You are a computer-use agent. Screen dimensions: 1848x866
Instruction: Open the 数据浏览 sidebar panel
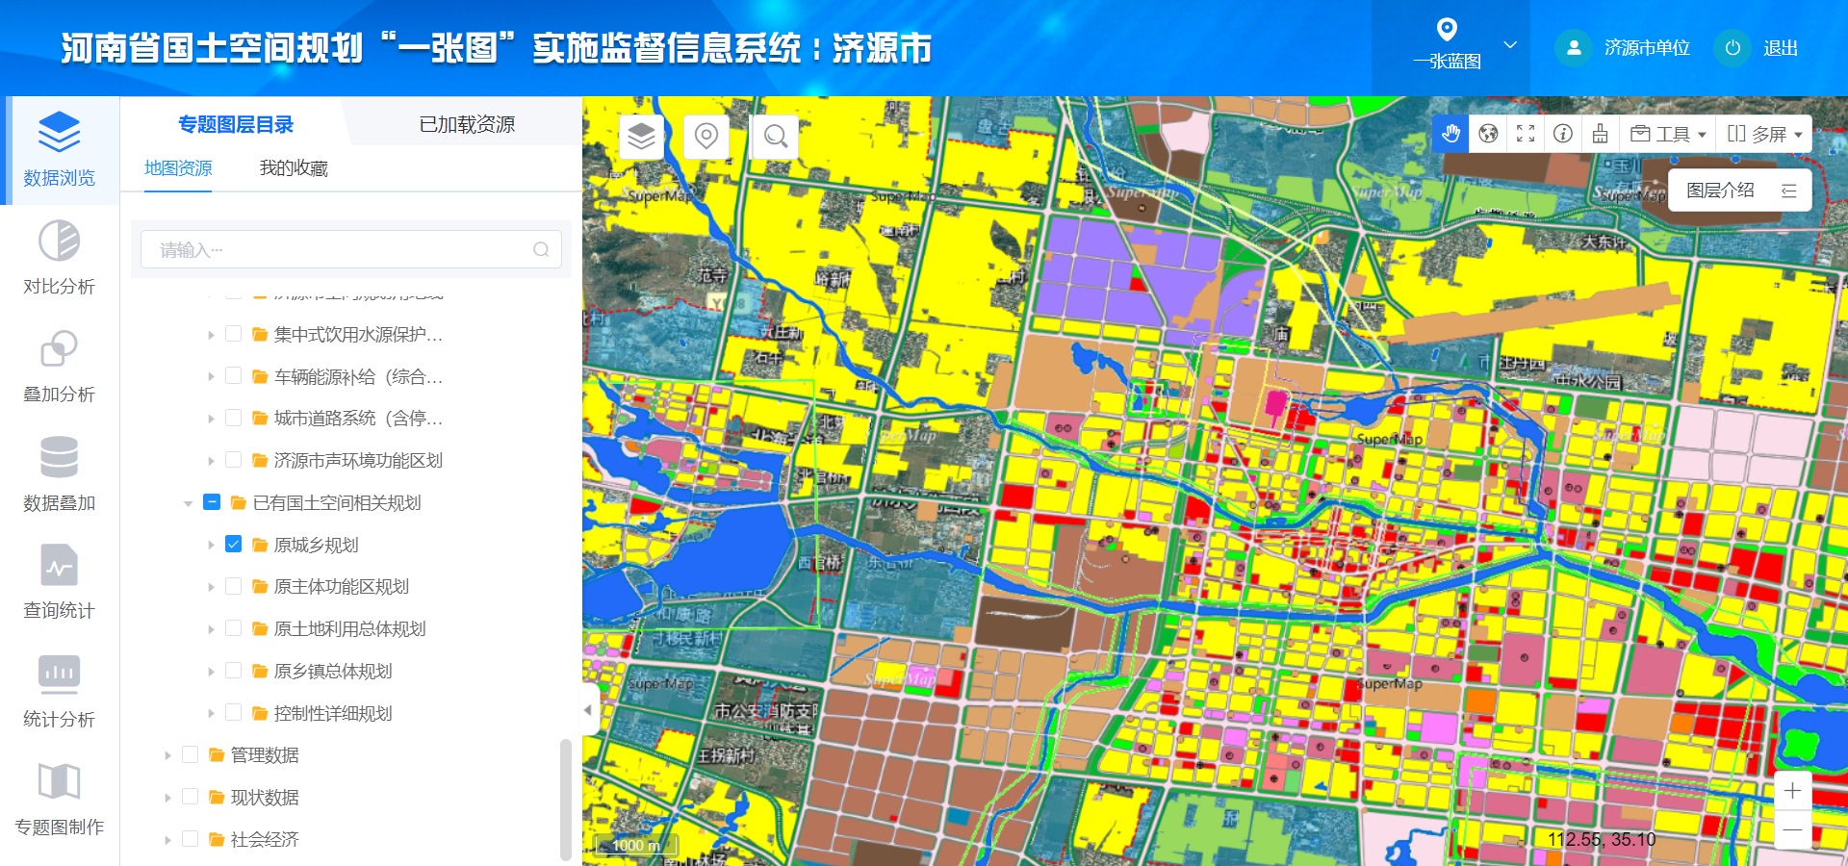[60, 150]
